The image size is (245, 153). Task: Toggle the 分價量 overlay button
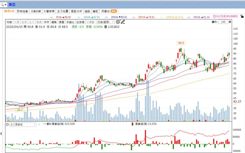(x=90, y=22)
